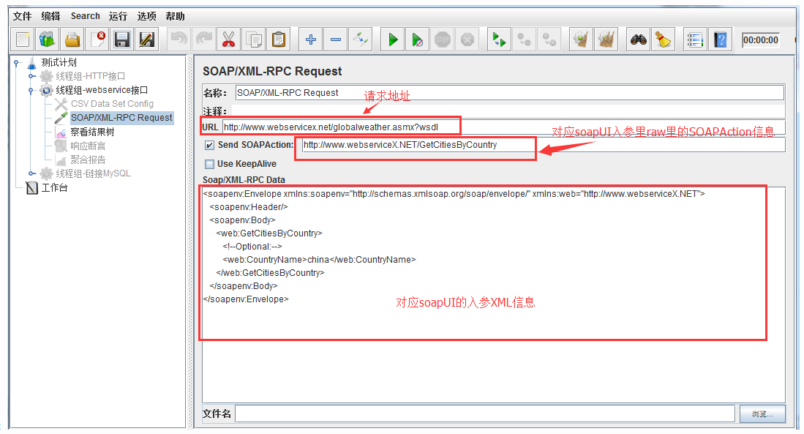Click the Clear all results icon
This screenshot has height=434, width=804.
[x=606, y=40]
